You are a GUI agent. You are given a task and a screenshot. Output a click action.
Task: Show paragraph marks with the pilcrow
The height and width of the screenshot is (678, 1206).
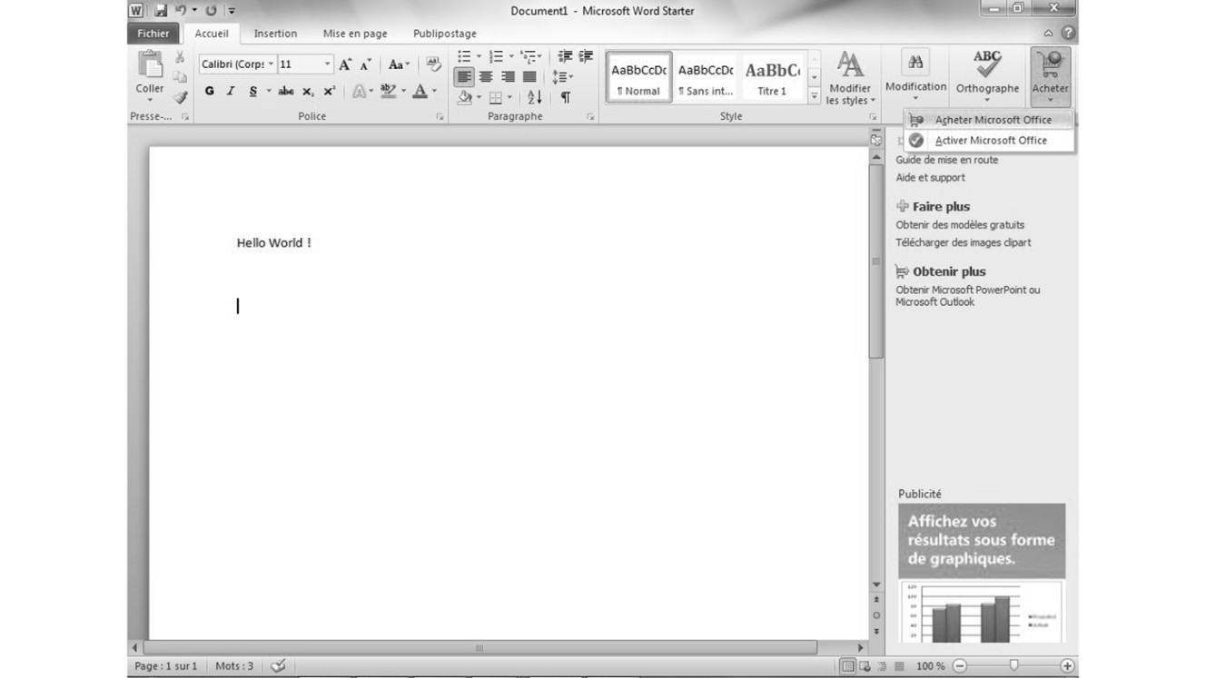pos(565,97)
